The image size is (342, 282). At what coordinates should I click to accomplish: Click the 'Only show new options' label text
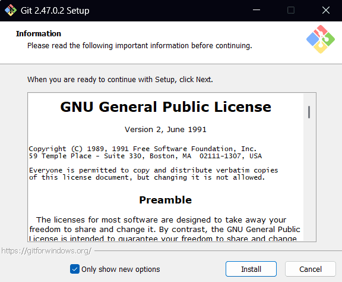coord(121,270)
